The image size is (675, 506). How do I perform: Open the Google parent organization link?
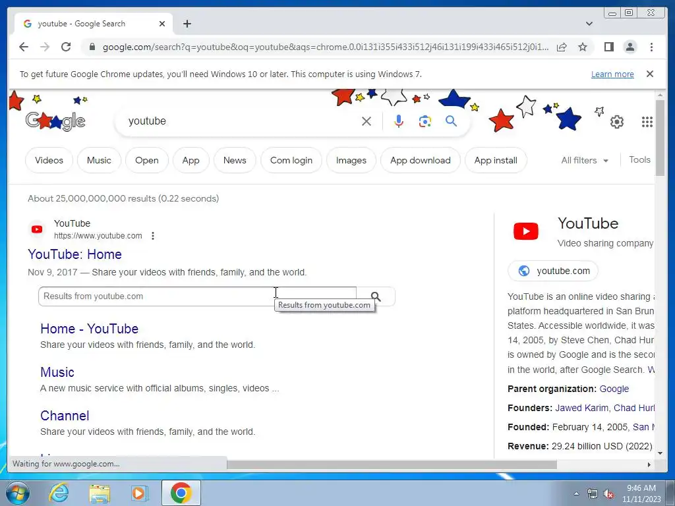614,389
